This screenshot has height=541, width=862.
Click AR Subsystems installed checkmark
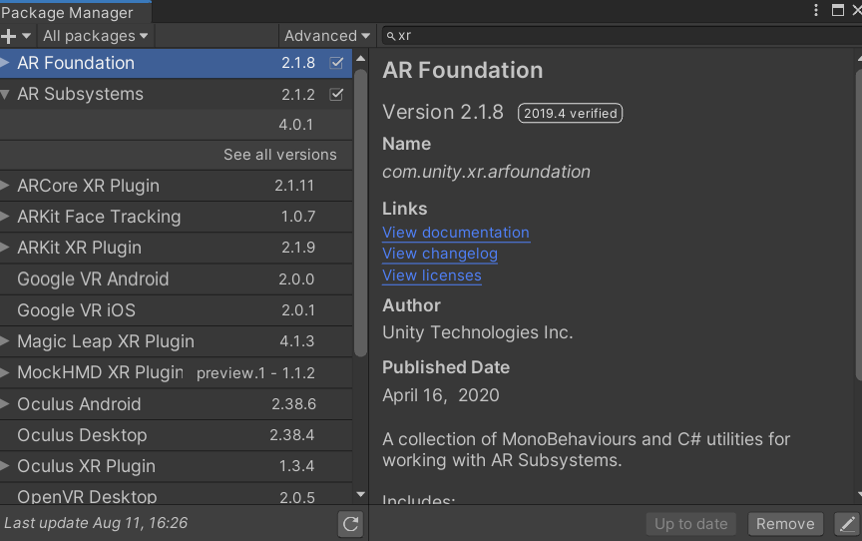(x=336, y=94)
